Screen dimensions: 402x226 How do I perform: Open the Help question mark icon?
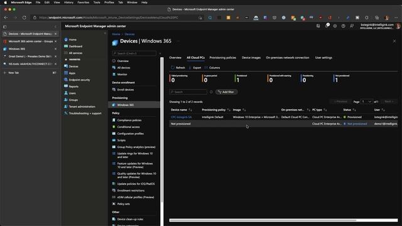point(344,26)
